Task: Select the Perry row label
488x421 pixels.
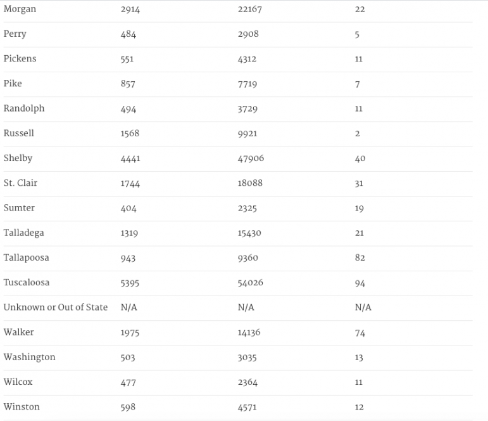Action: coord(15,34)
